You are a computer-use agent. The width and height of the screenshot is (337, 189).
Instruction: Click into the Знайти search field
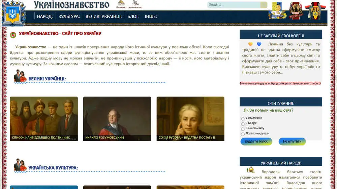pyautogui.click(x=234, y=5)
